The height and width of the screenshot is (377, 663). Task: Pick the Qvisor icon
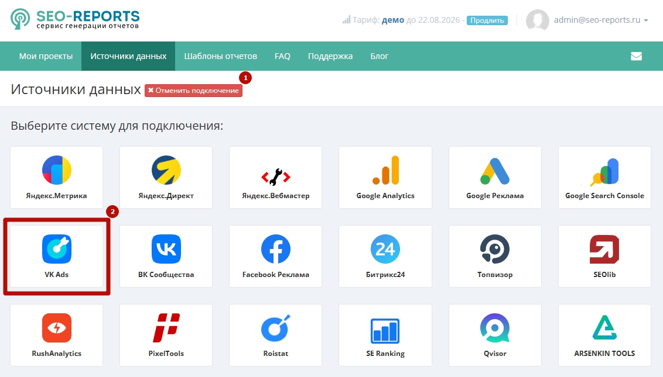pos(495,328)
